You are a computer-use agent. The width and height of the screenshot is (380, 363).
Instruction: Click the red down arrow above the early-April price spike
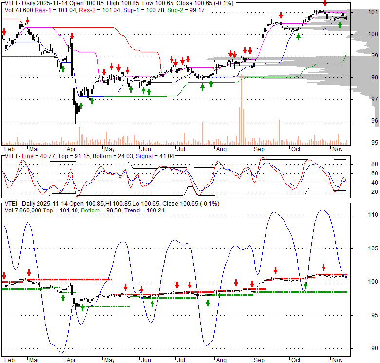[72, 37]
